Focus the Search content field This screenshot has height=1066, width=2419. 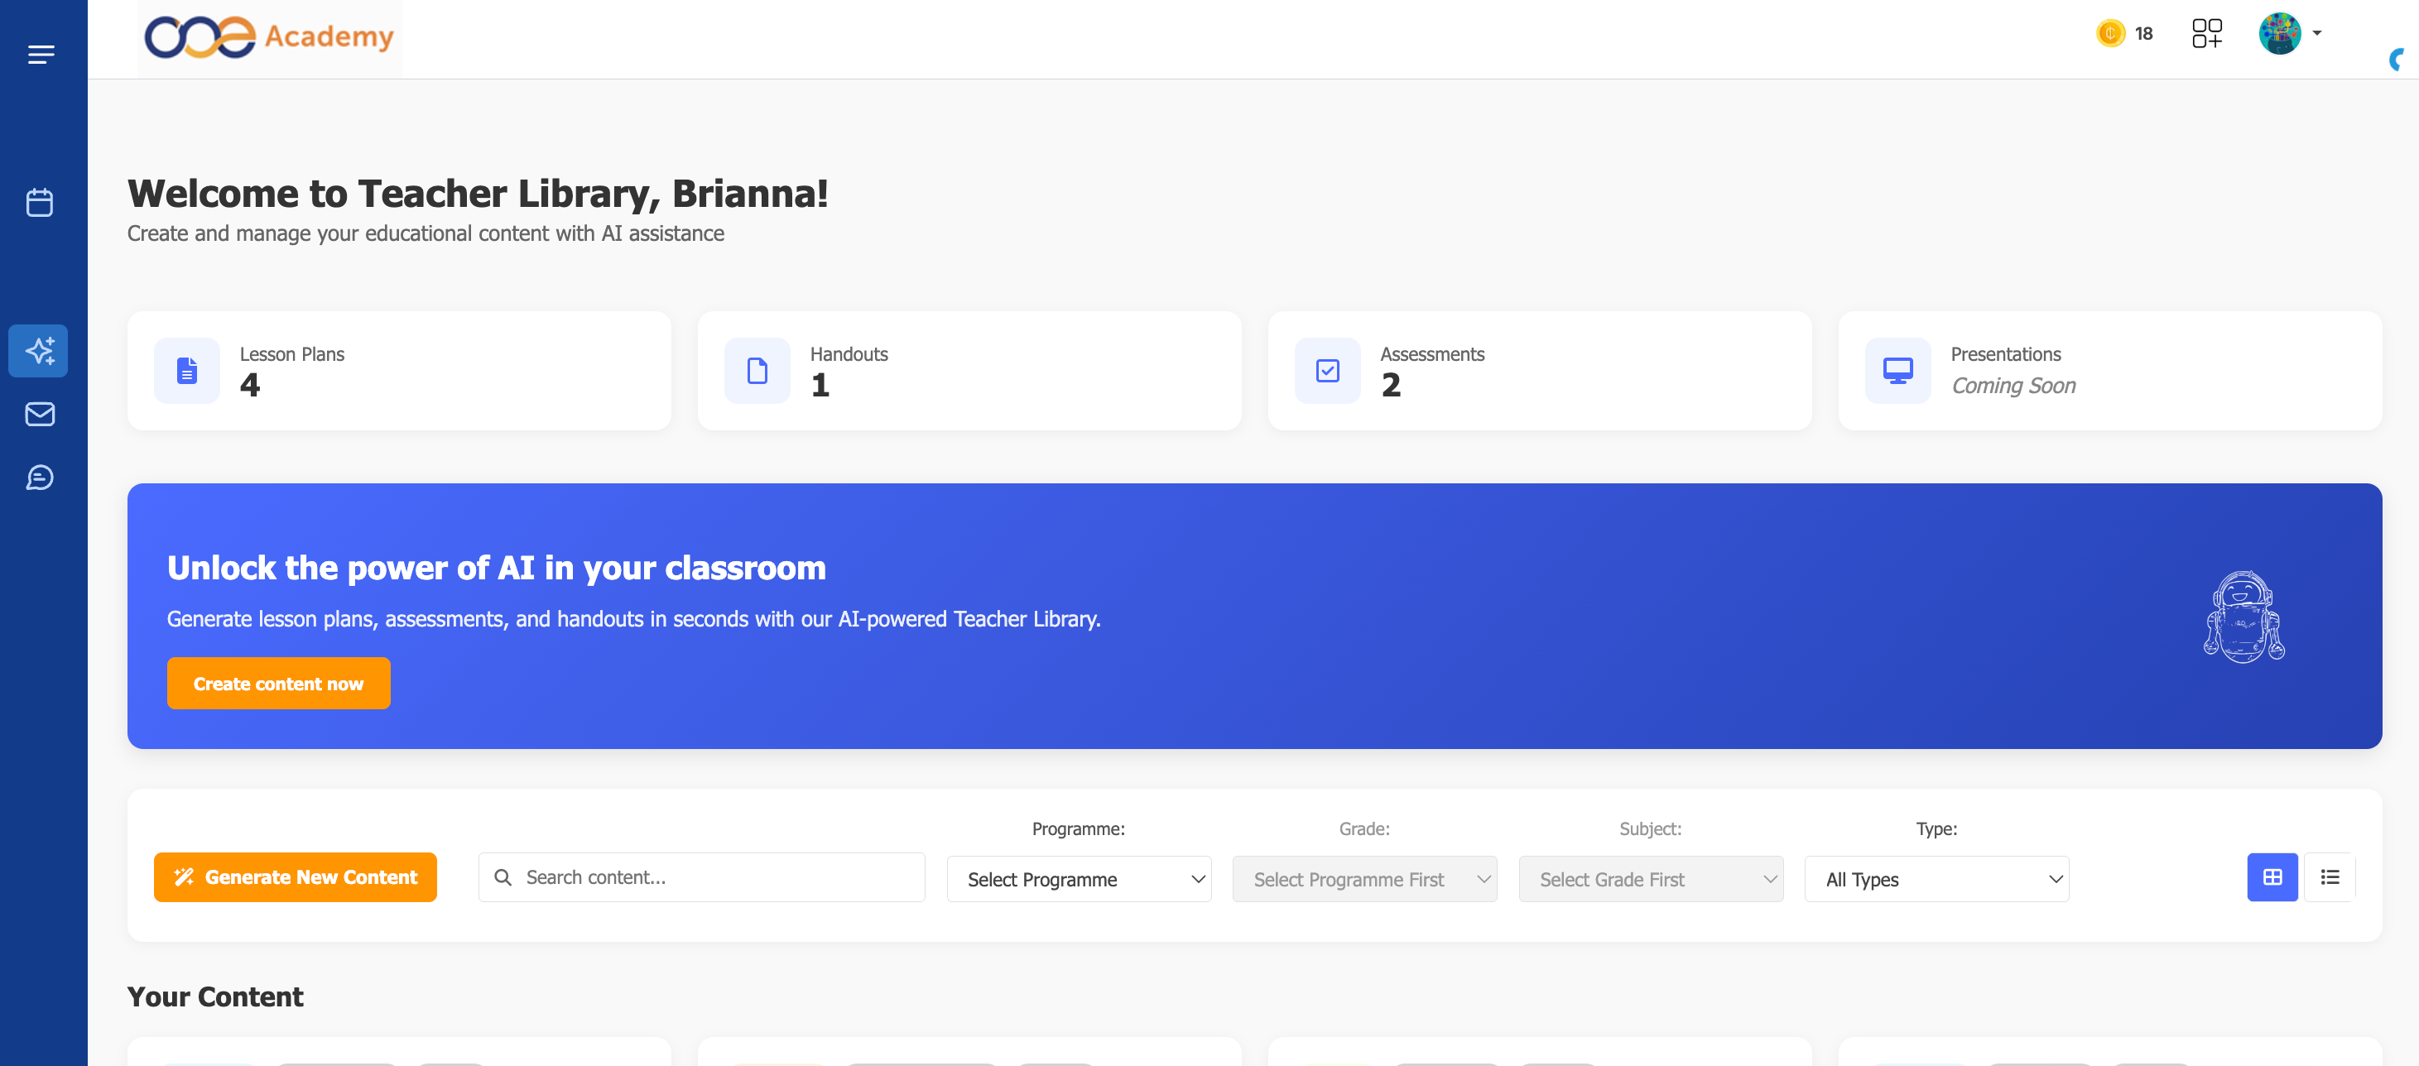tap(701, 877)
